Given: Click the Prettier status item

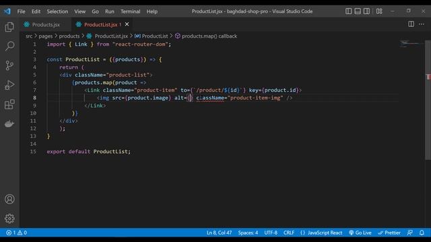Looking at the screenshot, I should point(389,233).
